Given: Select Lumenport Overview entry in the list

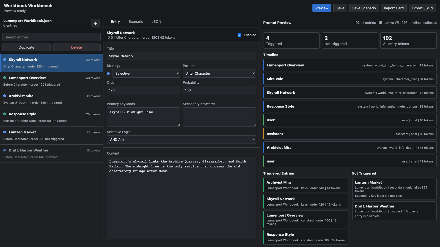Looking at the screenshot, I should (x=52, y=81).
